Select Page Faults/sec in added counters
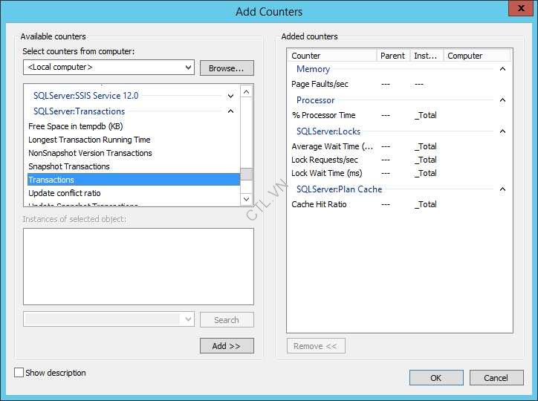Image resolution: width=538 pixels, height=401 pixels. point(320,84)
